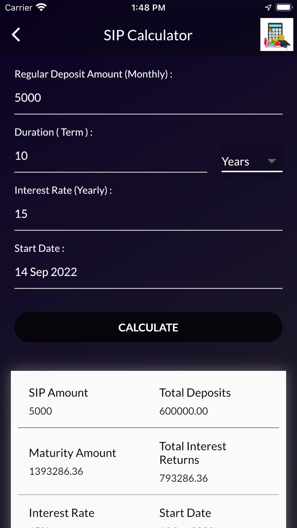Tap the Interest Rate result label
Screen dimensions: 297x528
click(x=62, y=513)
